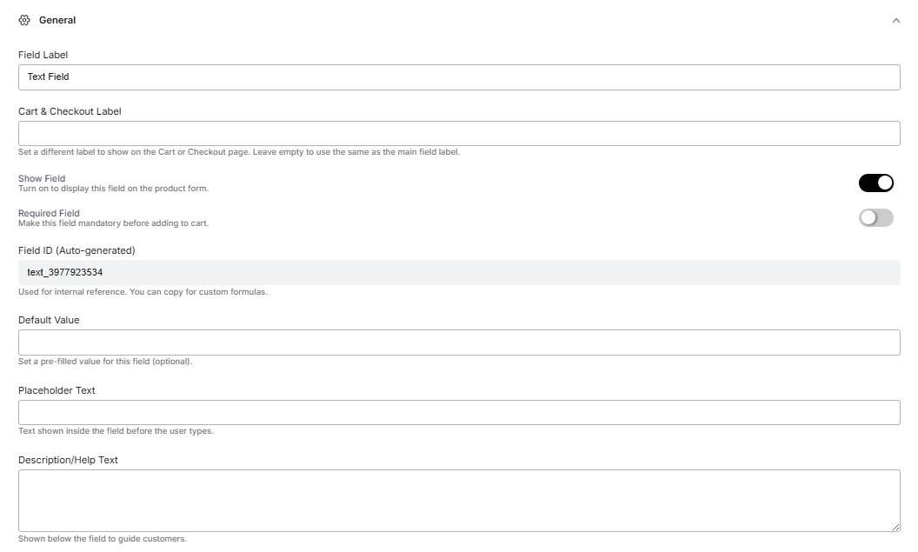918x552 pixels.
Task: Click the "Default Value" caption text
Action: pyautogui.click(x=49, y=320)
